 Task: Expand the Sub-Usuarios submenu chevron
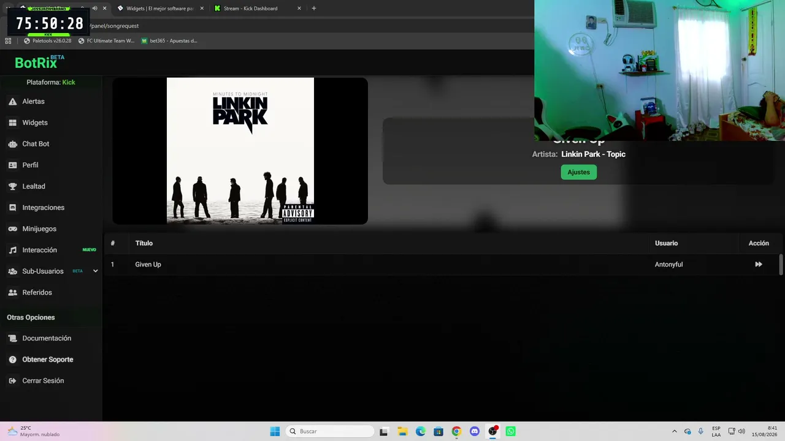(x=95, y=271)
